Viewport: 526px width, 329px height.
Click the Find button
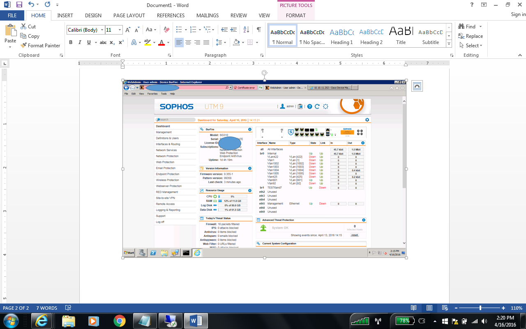coord(468,27)
